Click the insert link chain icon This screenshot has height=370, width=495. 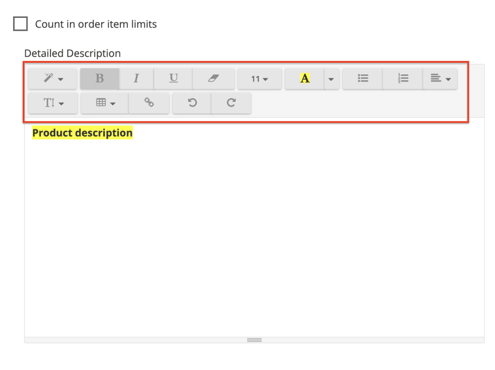(149, 103)
